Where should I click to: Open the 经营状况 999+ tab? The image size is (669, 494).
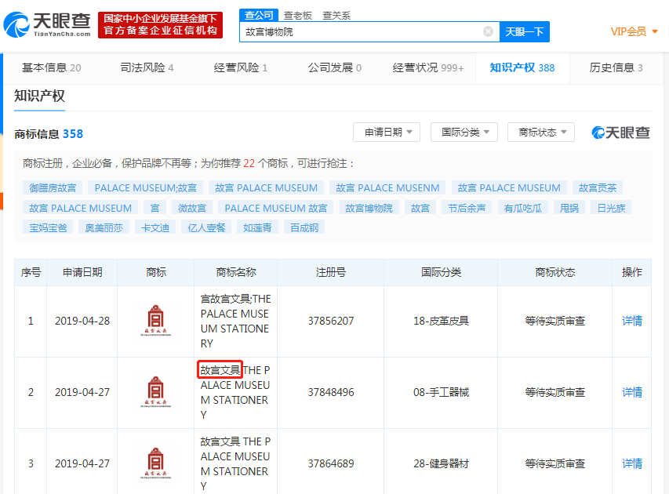pyautogui.click(x=427, y=68)
